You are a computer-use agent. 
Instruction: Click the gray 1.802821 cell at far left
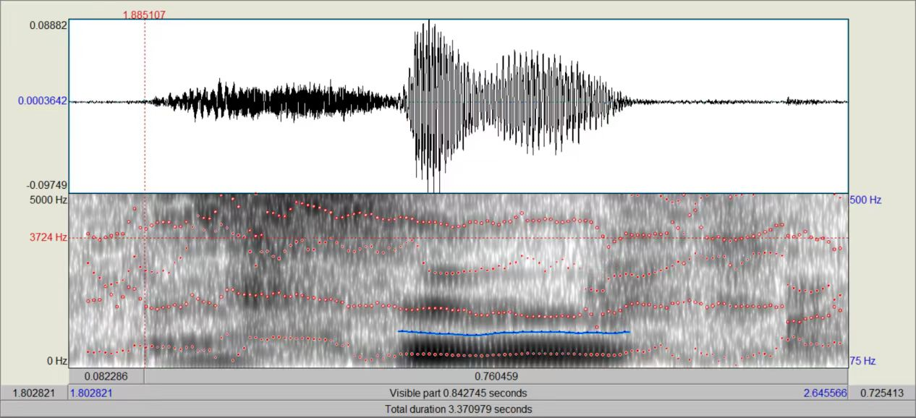click(x=34, y=393)
